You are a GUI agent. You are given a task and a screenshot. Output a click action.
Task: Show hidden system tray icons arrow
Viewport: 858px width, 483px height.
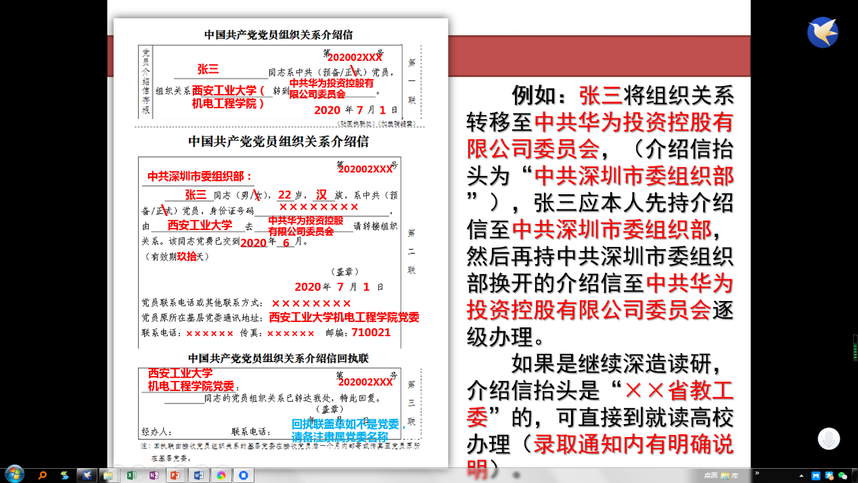(801, 476)
